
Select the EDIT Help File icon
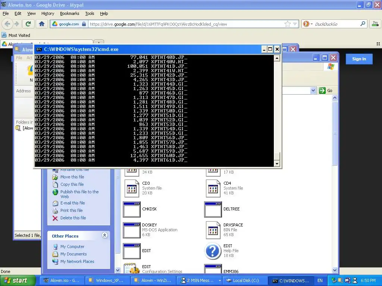click(x=213, y=251)
